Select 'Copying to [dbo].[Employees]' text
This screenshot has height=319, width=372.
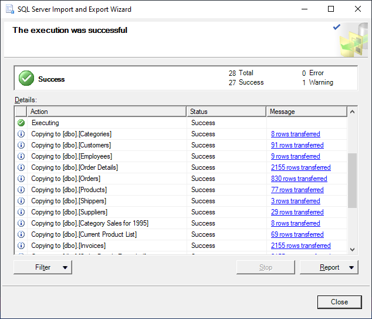pyautogui.click(x=72, y=156)
